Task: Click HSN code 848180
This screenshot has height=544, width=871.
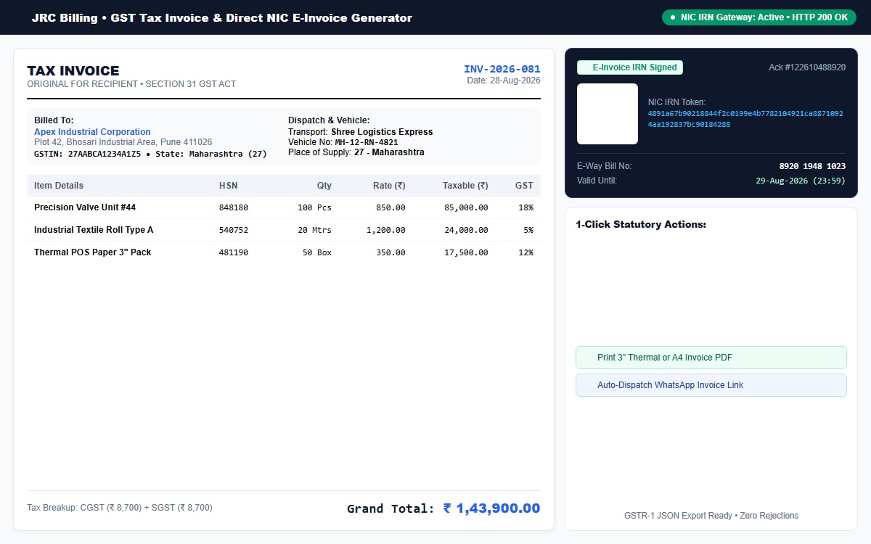Action: click(x=234, y=207)
